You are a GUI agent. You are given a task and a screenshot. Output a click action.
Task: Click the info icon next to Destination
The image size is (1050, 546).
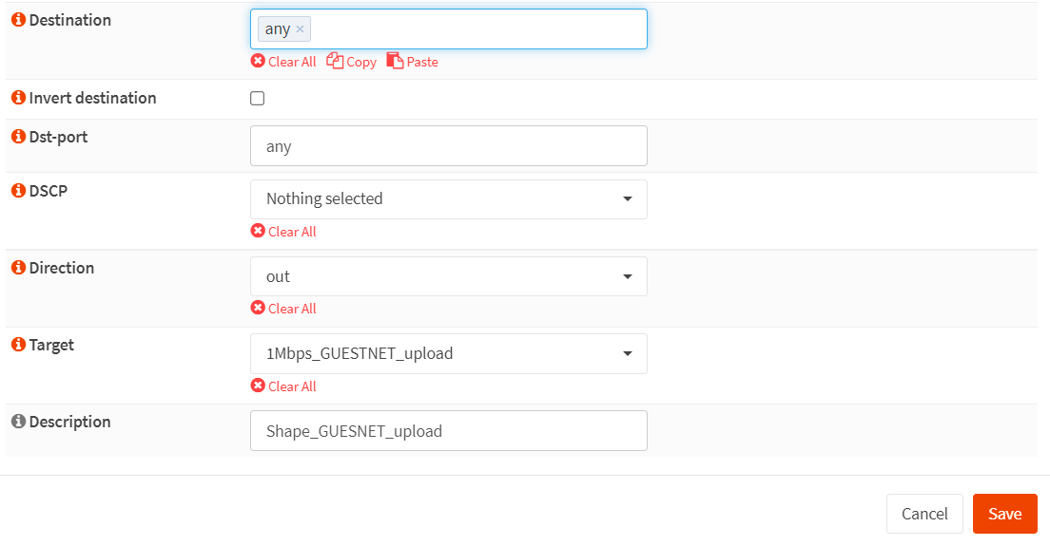click(18, 20)
